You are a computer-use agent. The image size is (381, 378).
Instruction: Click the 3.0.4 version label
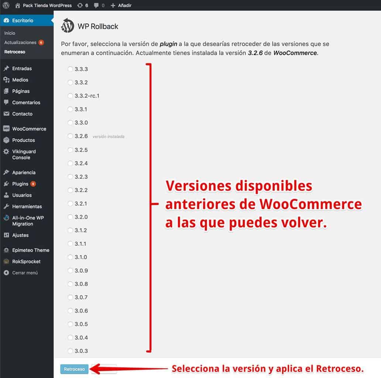[x=81, y=337]
